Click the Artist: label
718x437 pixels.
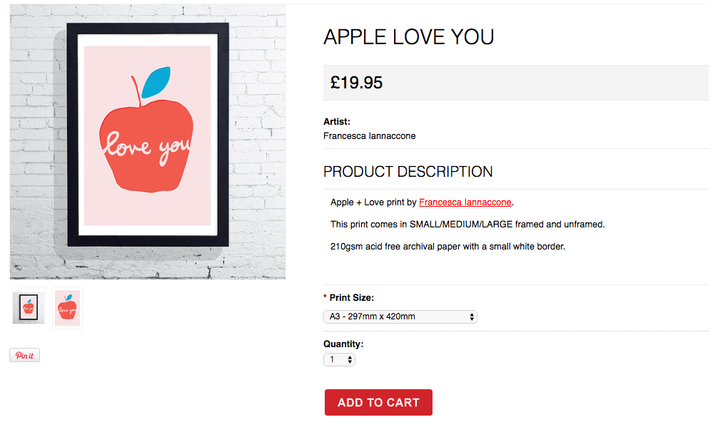337,122
